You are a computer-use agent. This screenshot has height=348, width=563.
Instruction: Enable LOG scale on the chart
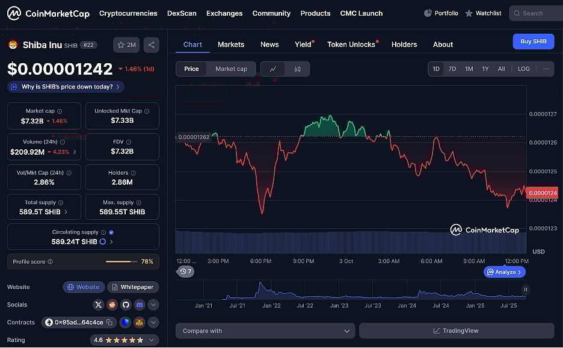click(x=523, y=69)
